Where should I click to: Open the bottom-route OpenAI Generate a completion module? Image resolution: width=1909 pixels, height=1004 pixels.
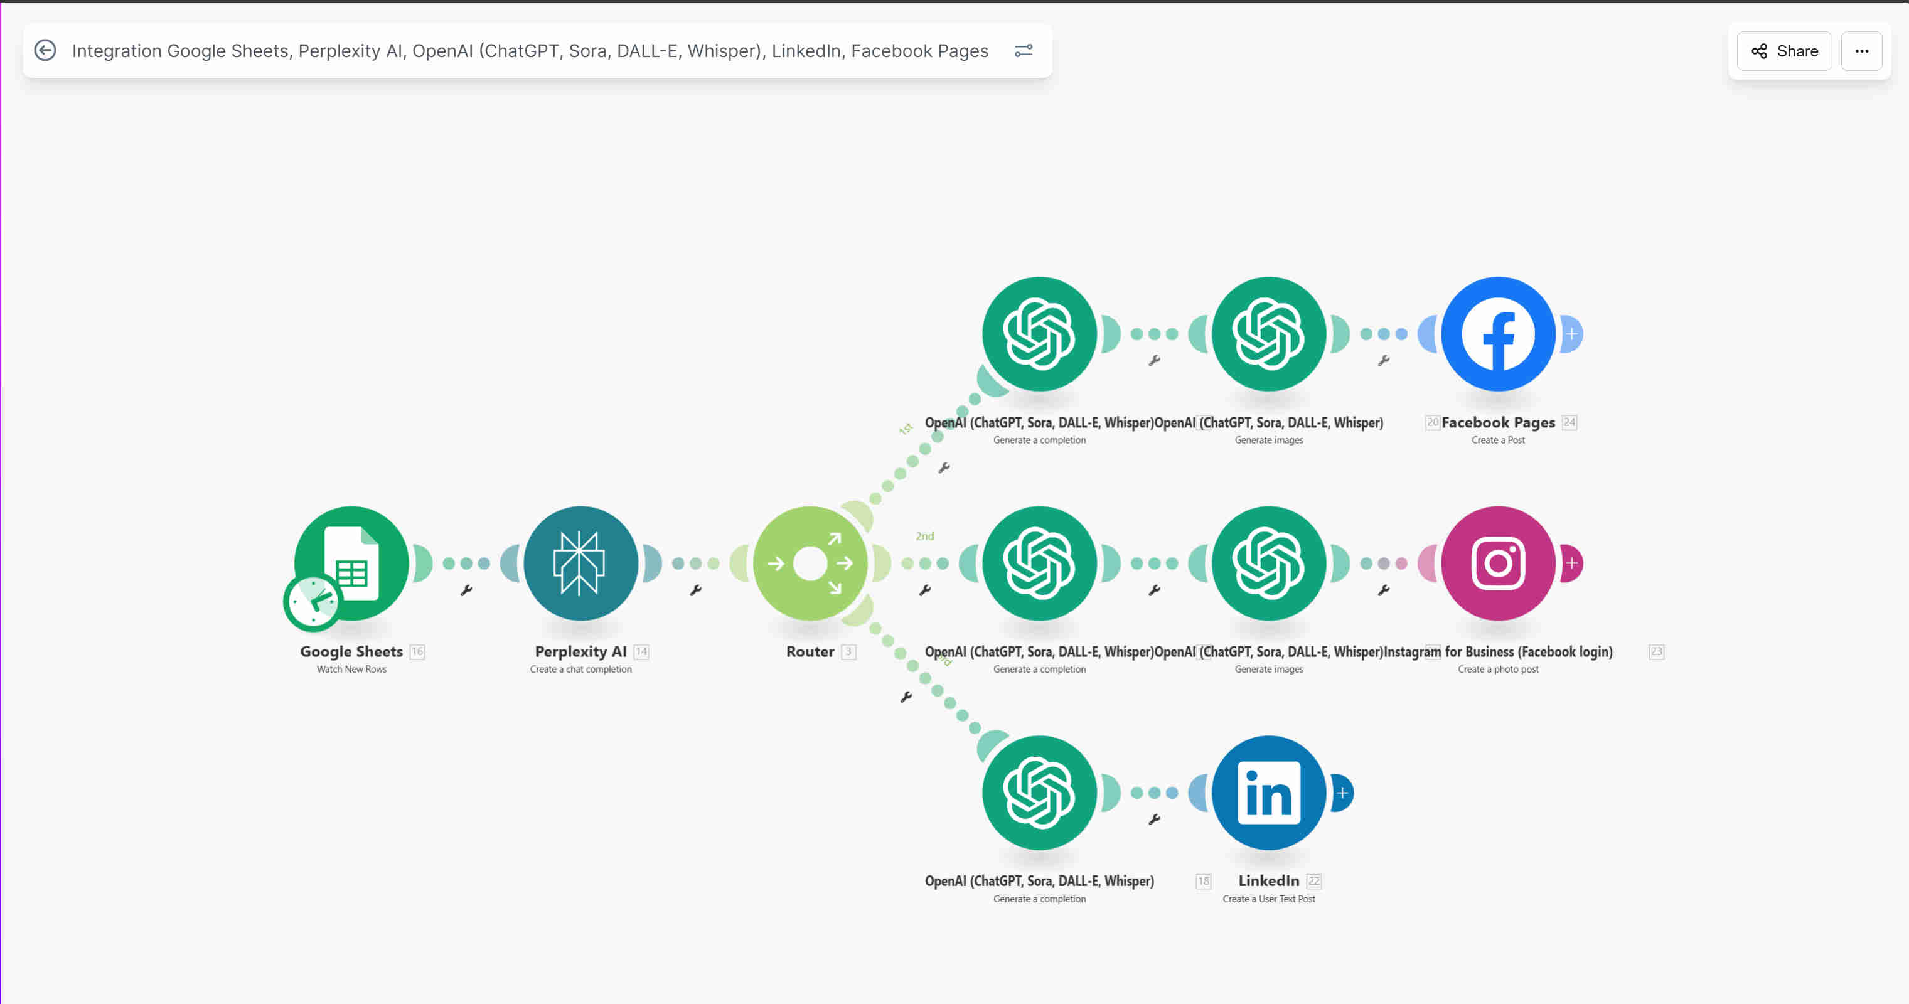[x=1040, y=793]
